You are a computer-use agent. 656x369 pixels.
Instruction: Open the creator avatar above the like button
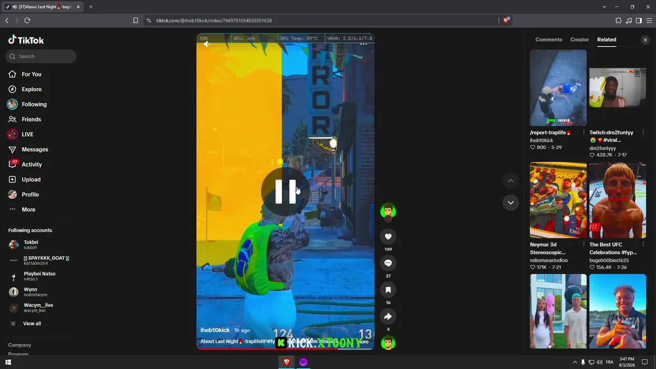[388, 211]
